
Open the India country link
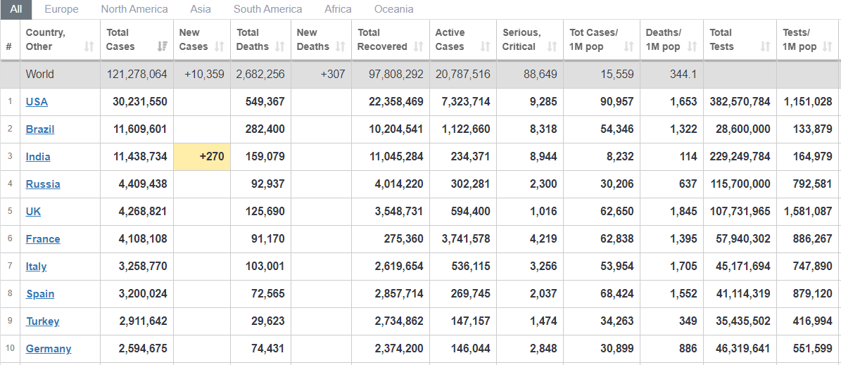click(38, 157)
